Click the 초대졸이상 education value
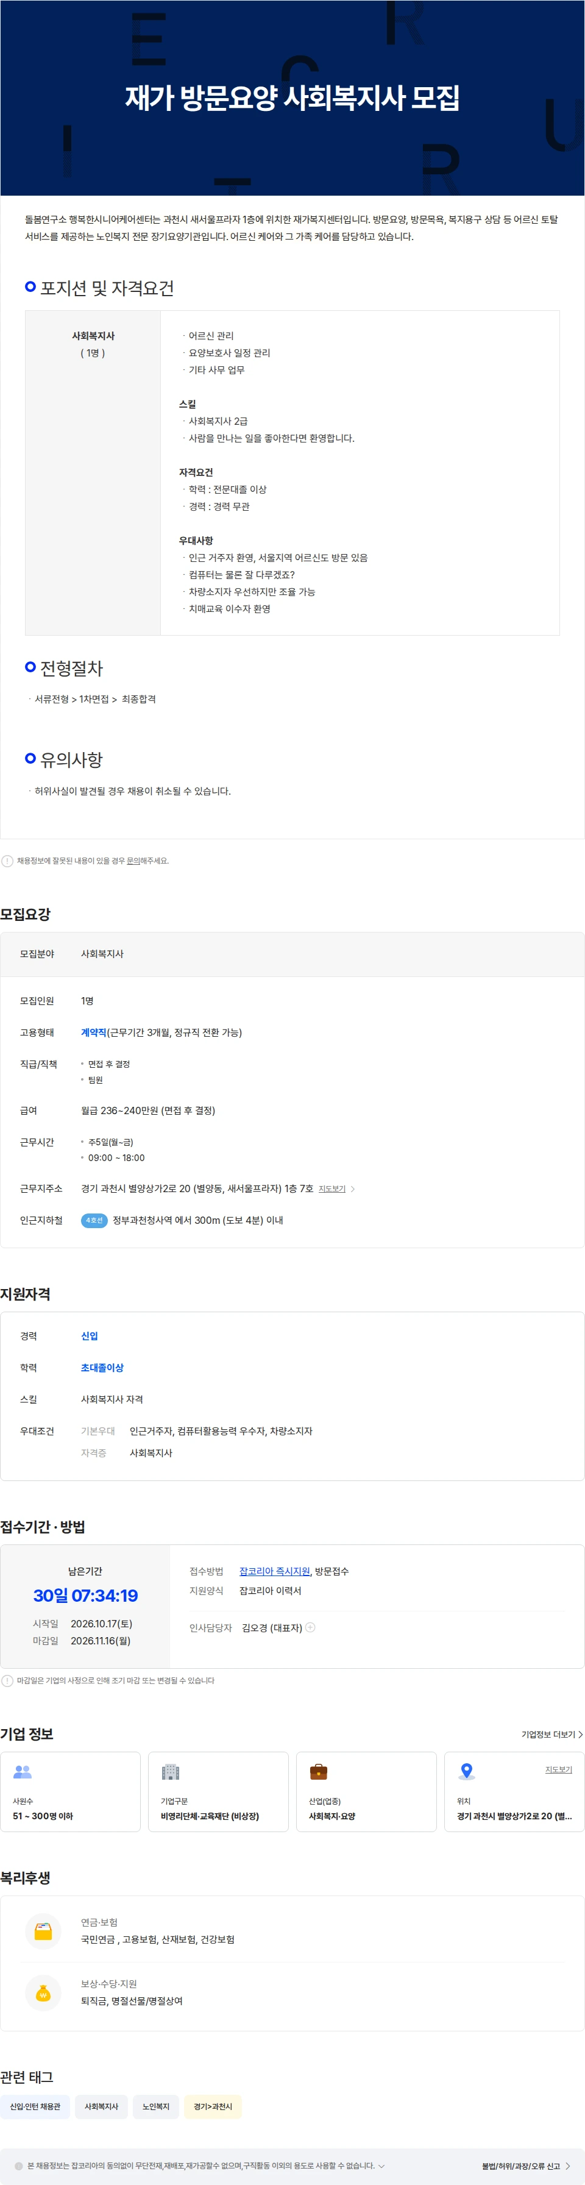The height and width of the screenshot is (2185, 585). click(102, 1368)
